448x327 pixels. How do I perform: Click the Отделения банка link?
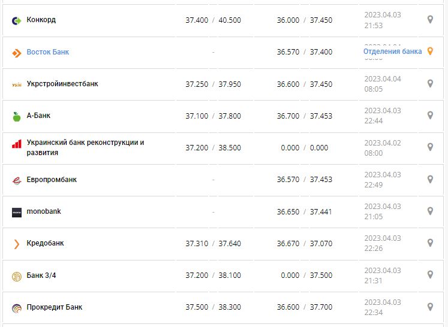pos(392,52)
